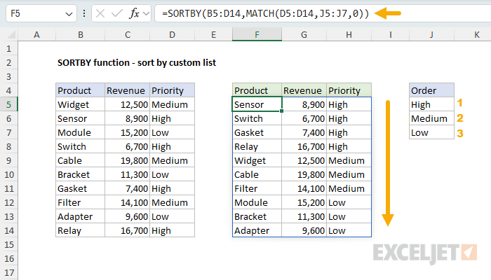Click the 'Medium' cell in H10
491x280 pixels.
[349, 174]
